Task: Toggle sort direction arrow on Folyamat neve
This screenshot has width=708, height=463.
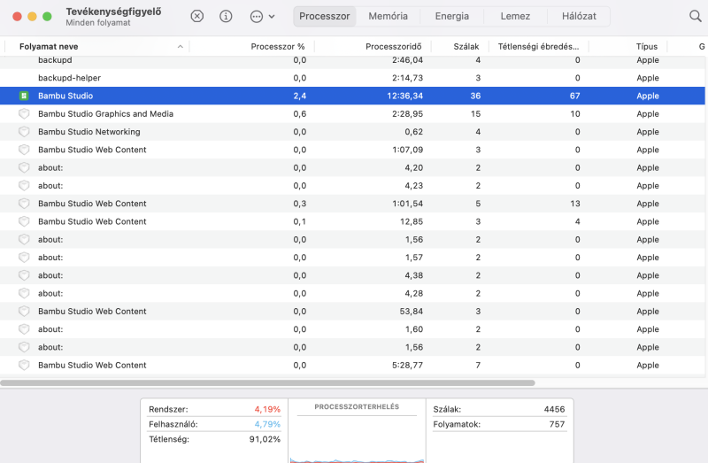Action: [181, 47]
